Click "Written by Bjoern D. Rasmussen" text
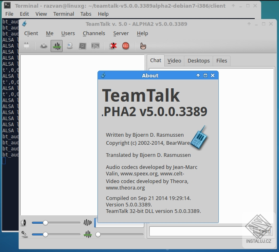The image size is (279, 252). 145,135
